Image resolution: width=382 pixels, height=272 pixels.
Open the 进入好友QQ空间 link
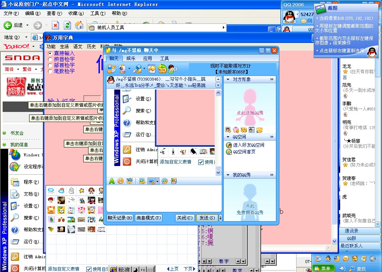point(248,145)
